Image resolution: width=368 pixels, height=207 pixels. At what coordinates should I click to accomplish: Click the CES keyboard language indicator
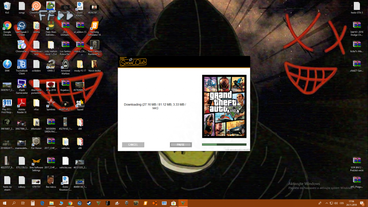click(342, 203)
